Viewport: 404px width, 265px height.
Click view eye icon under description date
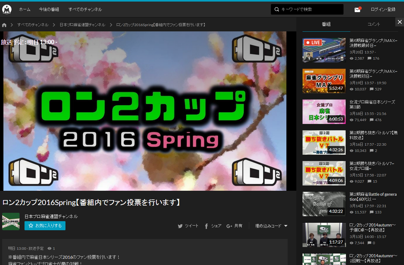click(x=49, y=249)
